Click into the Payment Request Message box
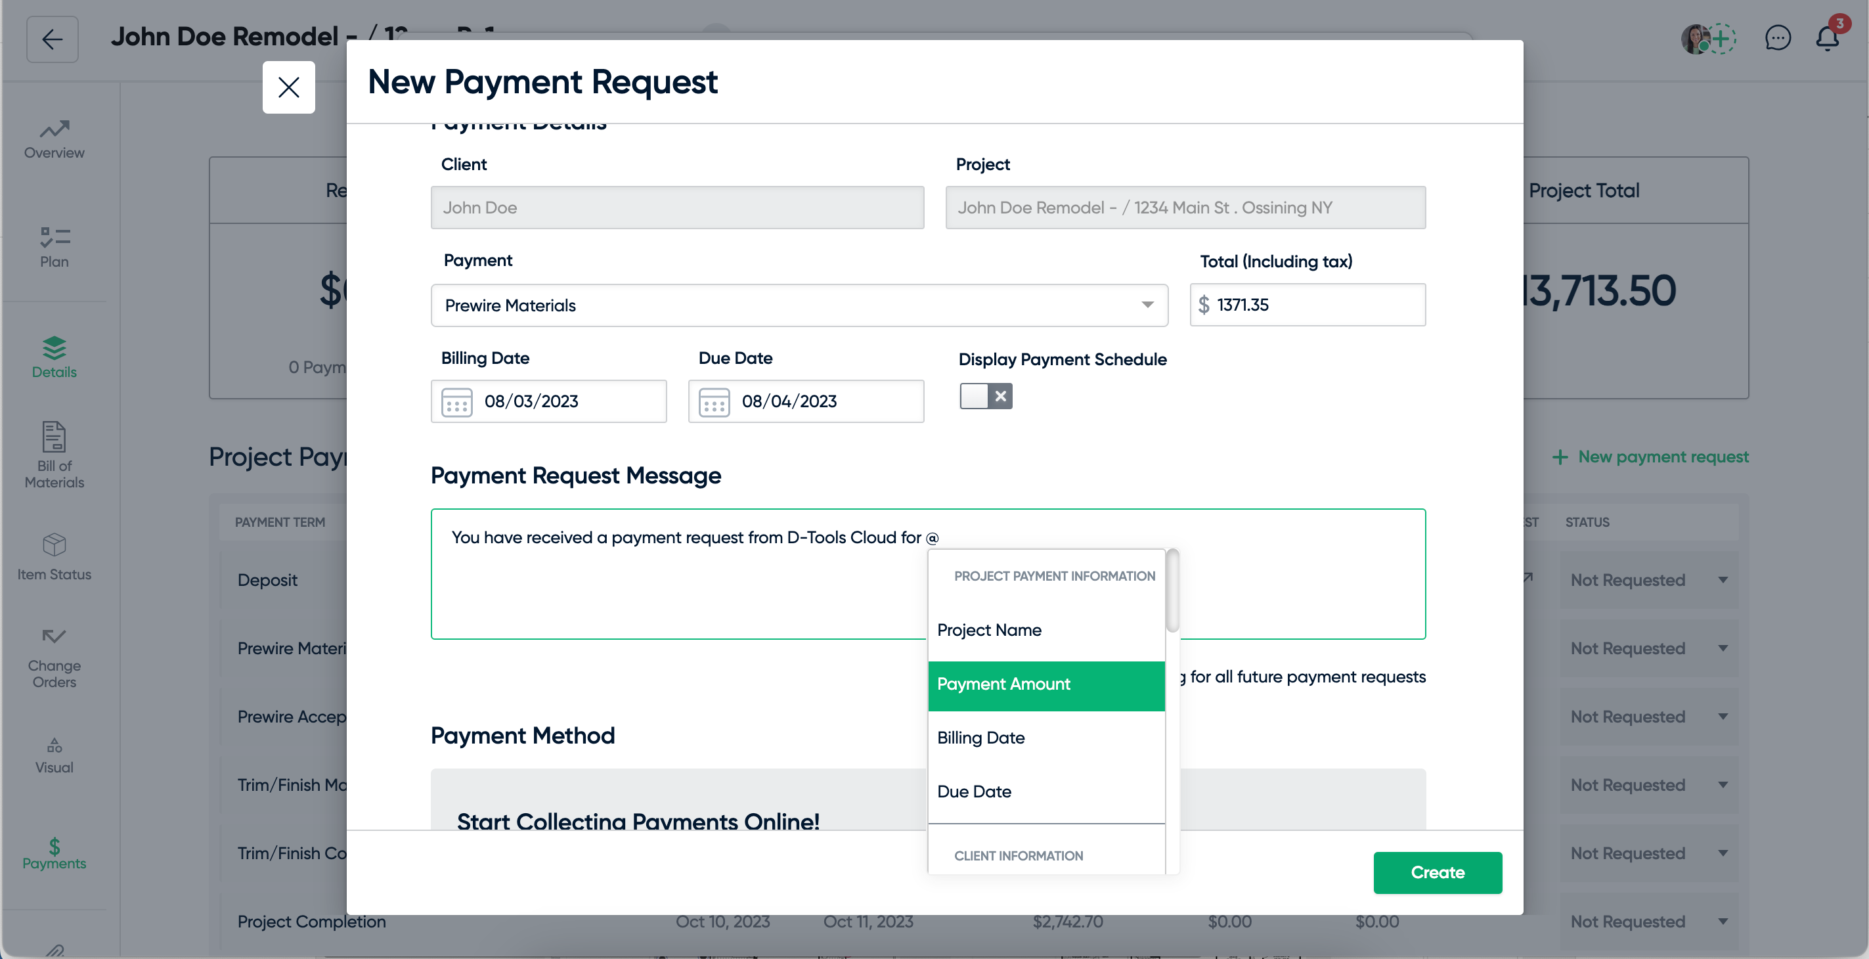 928,573
